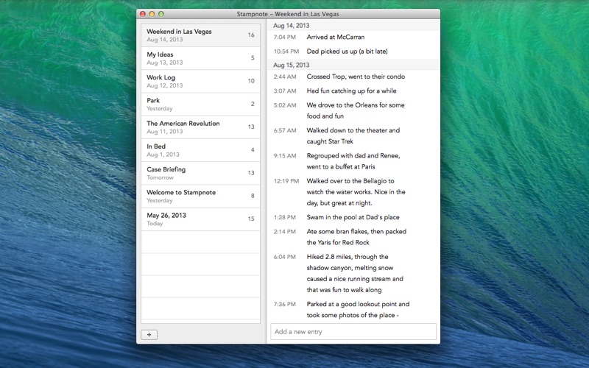
Task: Open the 'Case Briefing' note
Action: click(x=200, y=173)
